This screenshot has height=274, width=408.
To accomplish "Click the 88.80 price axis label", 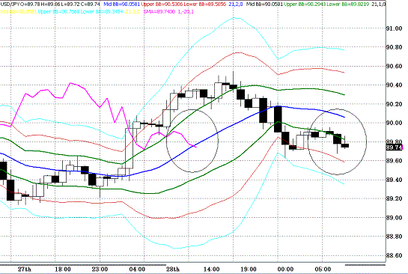I will 395,237.
